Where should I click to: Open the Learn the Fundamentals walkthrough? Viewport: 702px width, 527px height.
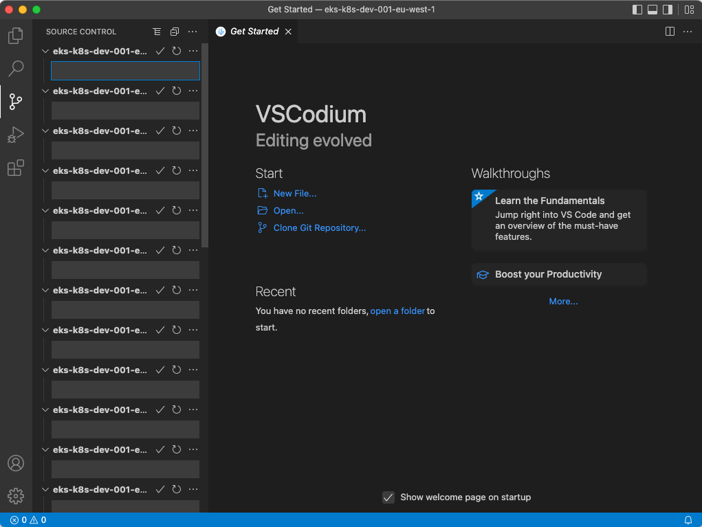coord(549,201)
